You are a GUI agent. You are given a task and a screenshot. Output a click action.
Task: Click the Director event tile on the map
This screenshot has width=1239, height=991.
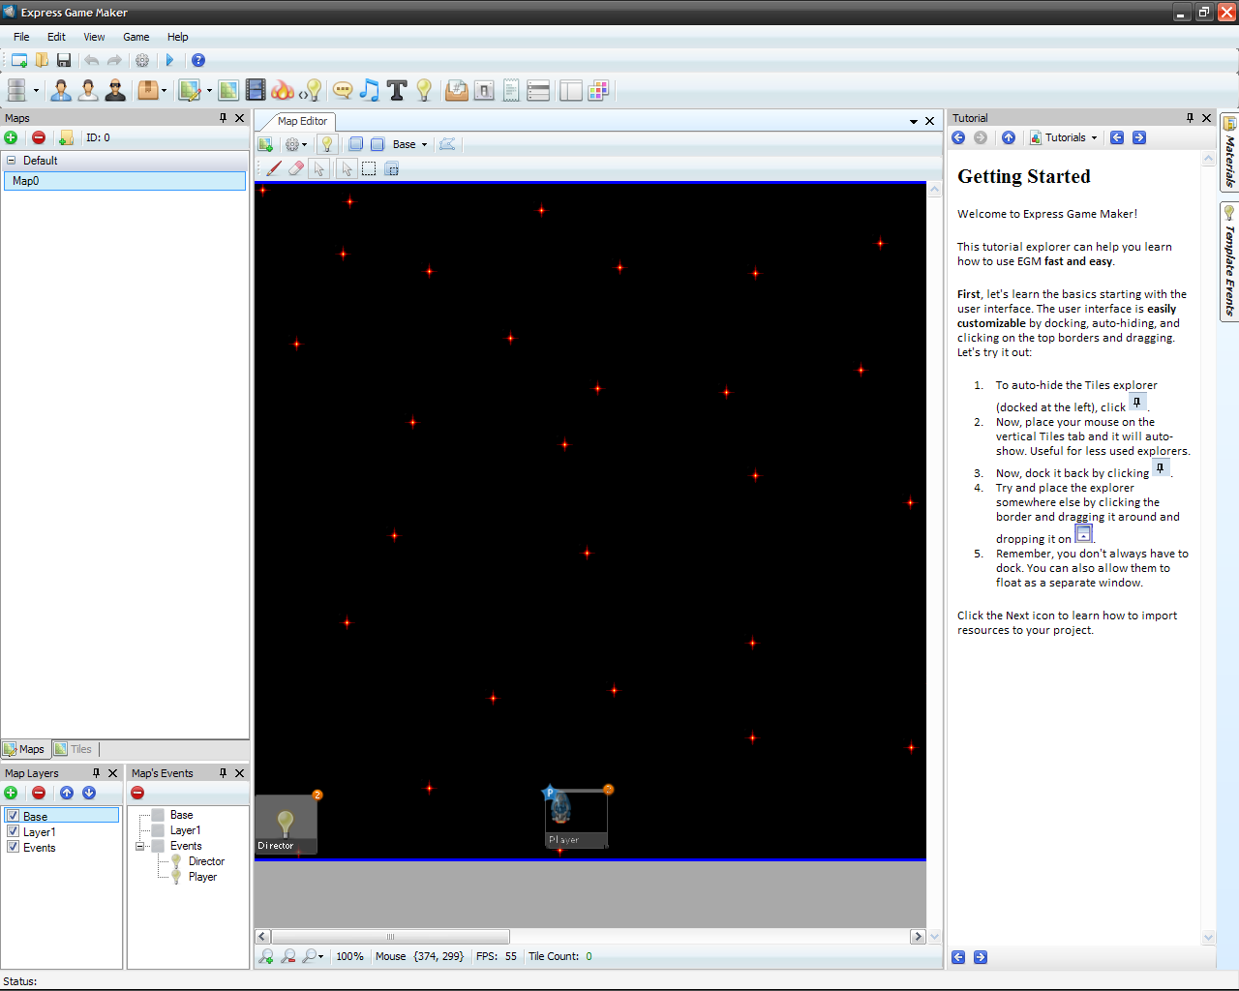(x=286, y=824)
